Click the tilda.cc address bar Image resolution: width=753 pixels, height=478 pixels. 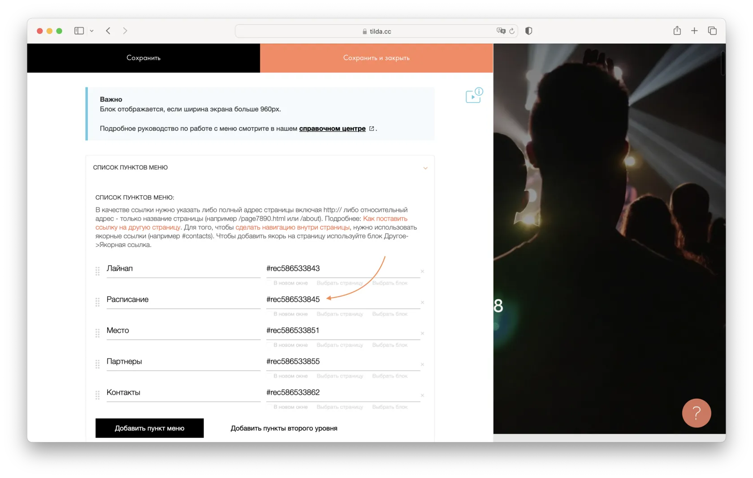(376, 31)
